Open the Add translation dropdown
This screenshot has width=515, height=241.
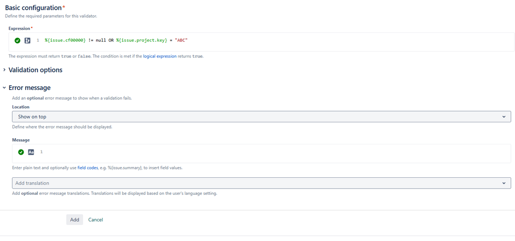(261, 183)
